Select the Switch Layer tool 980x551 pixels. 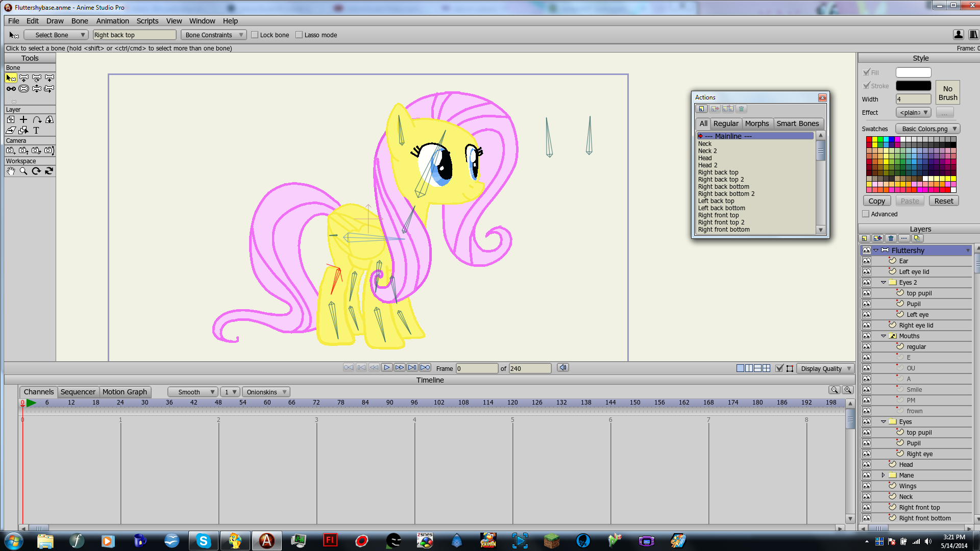23,131
